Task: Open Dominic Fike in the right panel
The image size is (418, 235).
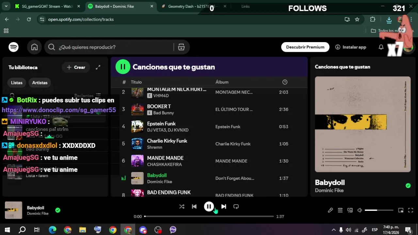Action: (x=329, y=190)
